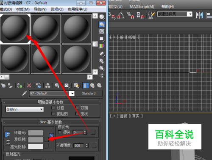Click the Put to Library icon
Screen dimensions: 212x160
(x=57, y=86)
